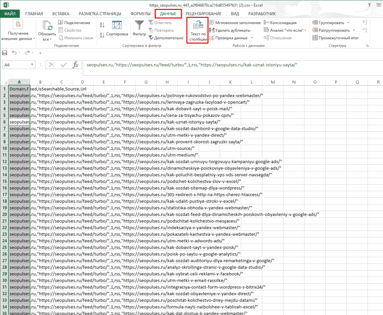Screen dimensions: 383x315
Task: Click the Подключения connections button
Action: 74,23
